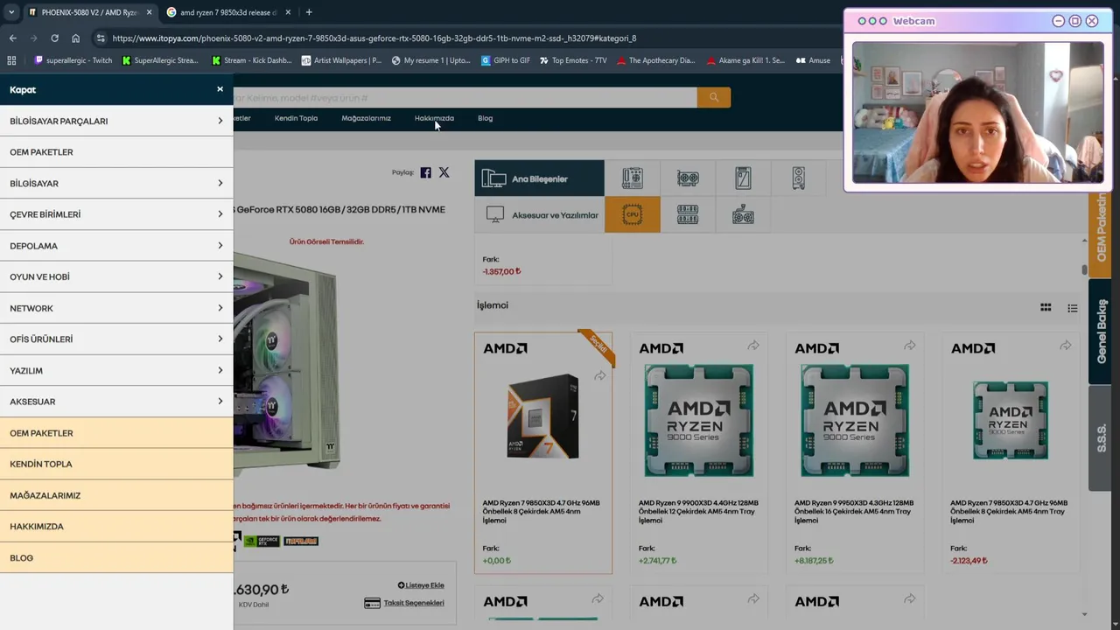Expand the DEPOLAMA category

click(116, 246)
